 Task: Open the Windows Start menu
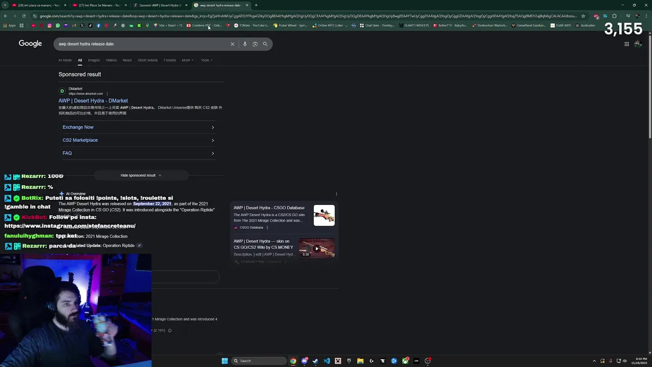(x=225, y=361)
